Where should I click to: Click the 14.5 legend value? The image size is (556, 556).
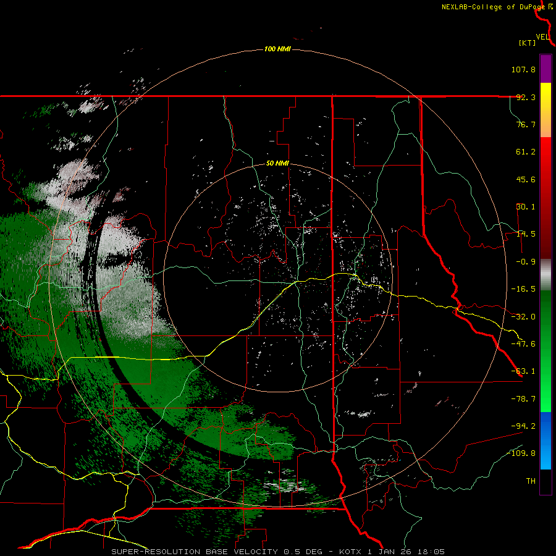(526, 234)
